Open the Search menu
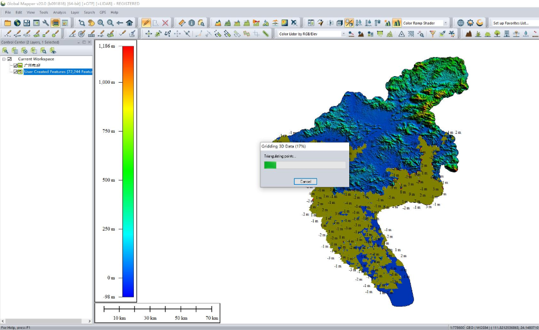The height and width of the screenshot is (330, 539). point(89,13)
